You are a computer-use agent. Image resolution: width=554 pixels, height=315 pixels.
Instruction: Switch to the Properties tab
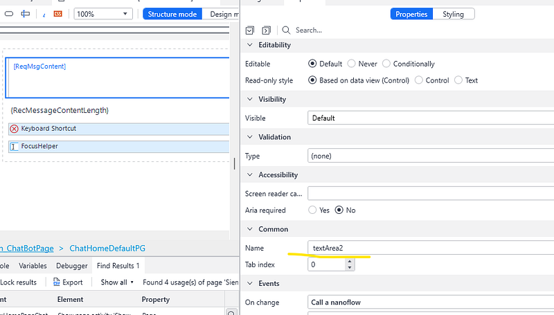click(411, 14)
